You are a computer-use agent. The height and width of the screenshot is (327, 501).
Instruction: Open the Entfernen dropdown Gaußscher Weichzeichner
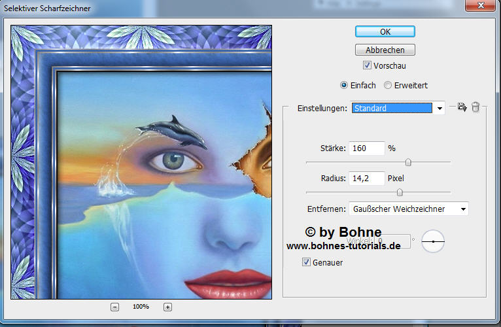[409, 209]
